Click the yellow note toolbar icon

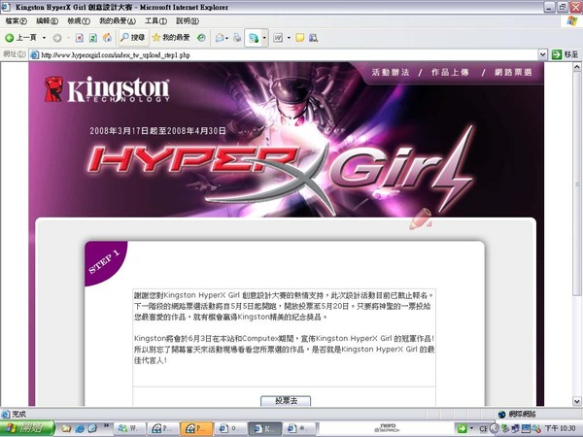coord(299,38)
